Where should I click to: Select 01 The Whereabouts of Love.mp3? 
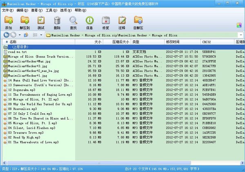[31, 141]
